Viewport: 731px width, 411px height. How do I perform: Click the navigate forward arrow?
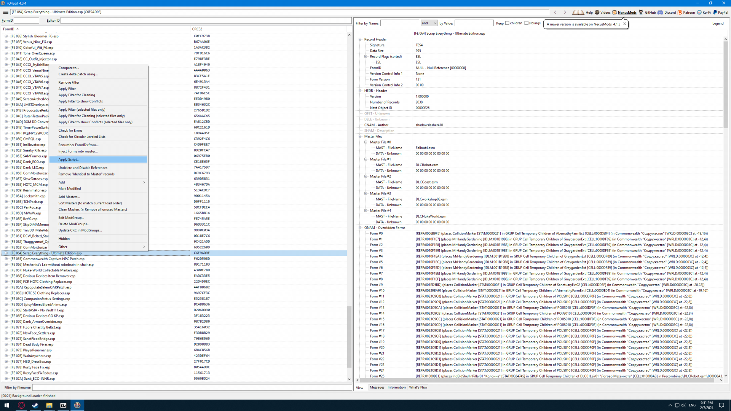pyautogui.click(x=565, y=12)
